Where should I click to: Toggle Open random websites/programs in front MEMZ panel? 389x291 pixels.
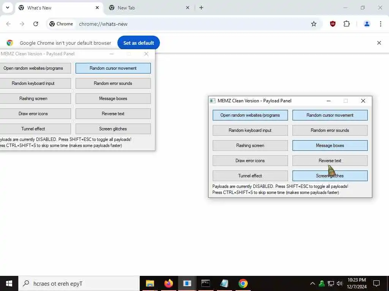click(250, 115)
